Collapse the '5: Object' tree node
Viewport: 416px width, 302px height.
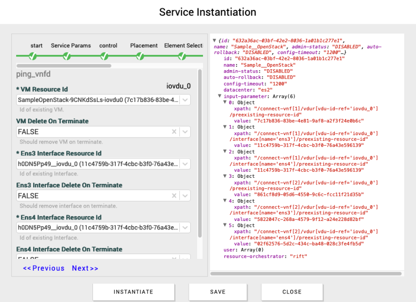pyautogui.click(x=225, y=226)
